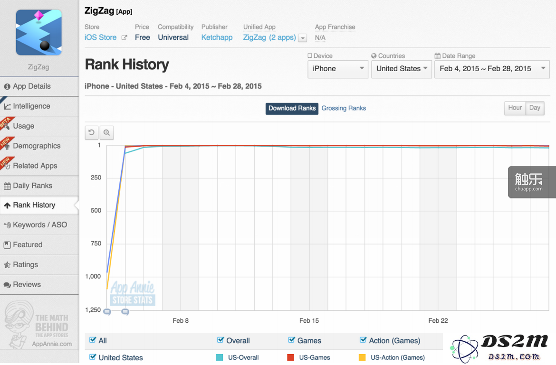Go to Usage section in sidebar
Viewport: 556px width, 365px height.
(39, 126)
